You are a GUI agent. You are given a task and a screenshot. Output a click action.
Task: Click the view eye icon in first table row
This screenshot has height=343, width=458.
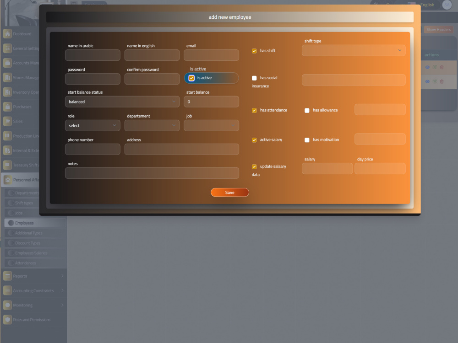(x=427, y=67)
